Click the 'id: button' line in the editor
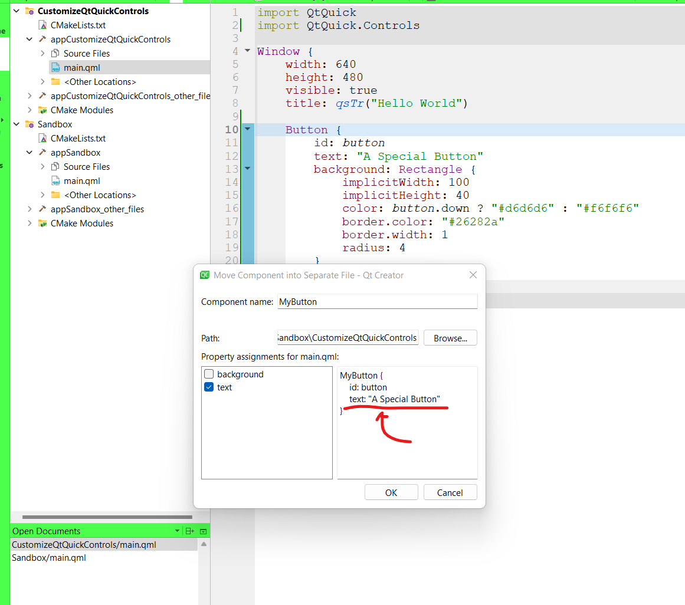 tap(349, 143)
